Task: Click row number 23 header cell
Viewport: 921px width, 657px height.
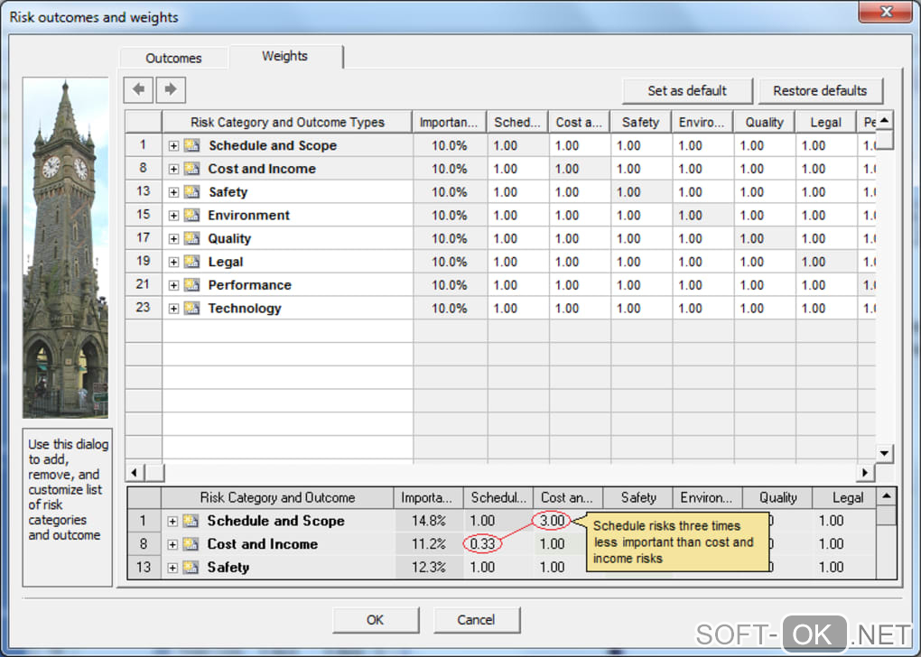Action: pos(144,308)
